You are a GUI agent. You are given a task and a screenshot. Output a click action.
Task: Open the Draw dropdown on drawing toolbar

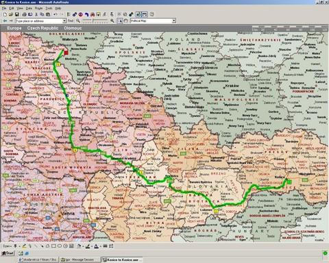(x=7, y=246)
